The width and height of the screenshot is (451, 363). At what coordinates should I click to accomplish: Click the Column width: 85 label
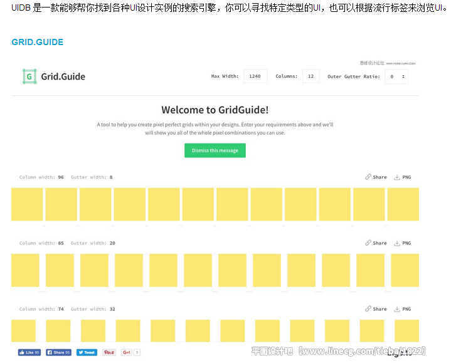click(x=41, y=243)
